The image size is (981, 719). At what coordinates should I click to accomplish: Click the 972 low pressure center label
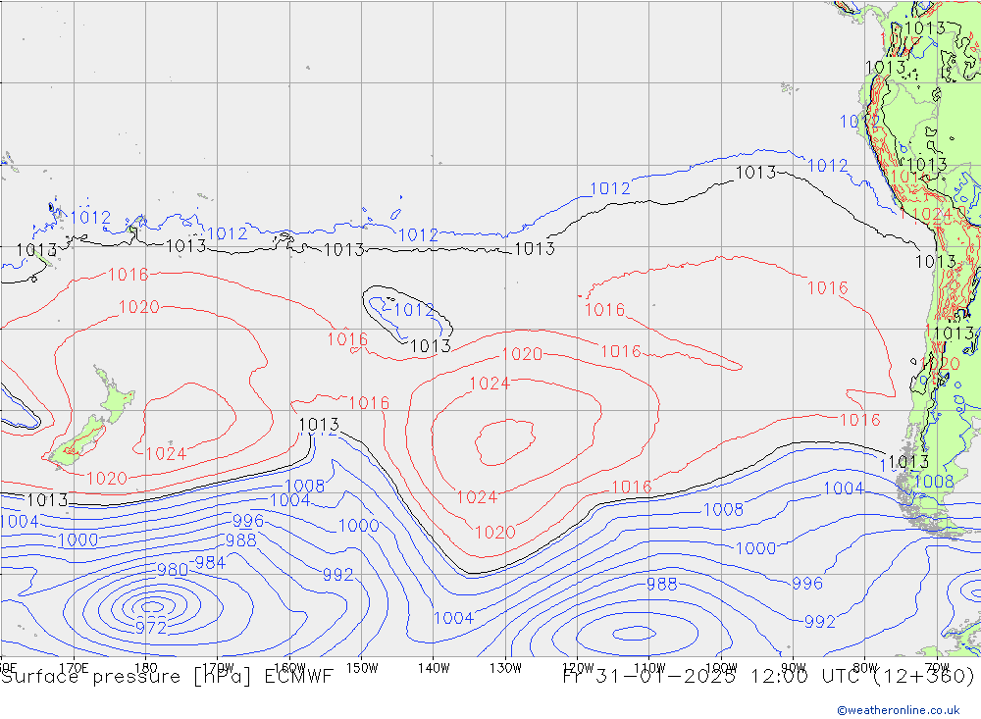[x=151, y=627]
